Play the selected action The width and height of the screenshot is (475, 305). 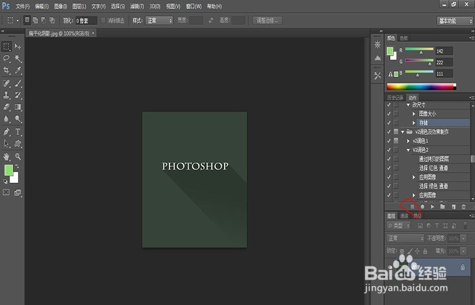[432, 207]
